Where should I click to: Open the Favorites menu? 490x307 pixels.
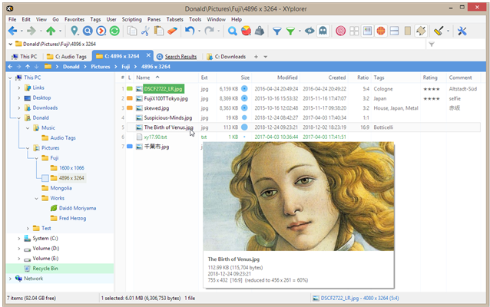[74, 19]
